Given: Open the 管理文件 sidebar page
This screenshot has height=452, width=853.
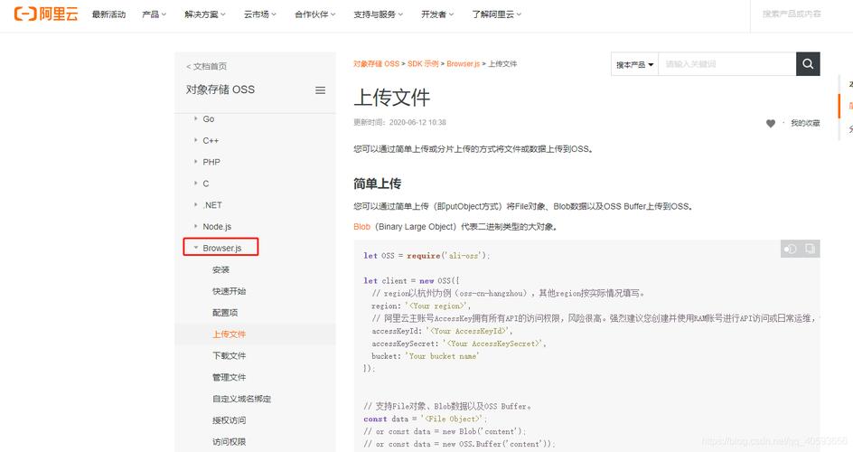Looking at the screenshot, I should pos(229,377).
